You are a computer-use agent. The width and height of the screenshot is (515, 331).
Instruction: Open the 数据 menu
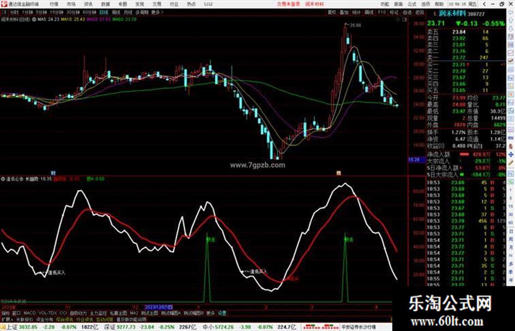coord(105,4)
